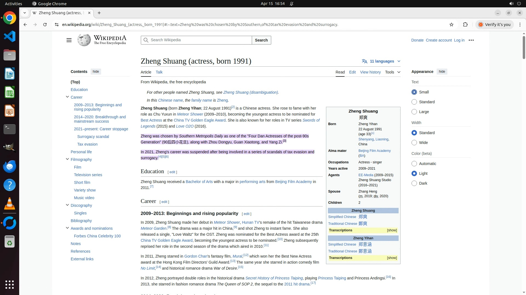Select the Large text size option
526x295 pixels.
tap(414, 112)
